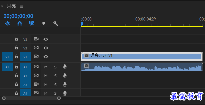Open the 月亮 panel menu
Viewport: 205px width, 105px height.
click(22, 6)
